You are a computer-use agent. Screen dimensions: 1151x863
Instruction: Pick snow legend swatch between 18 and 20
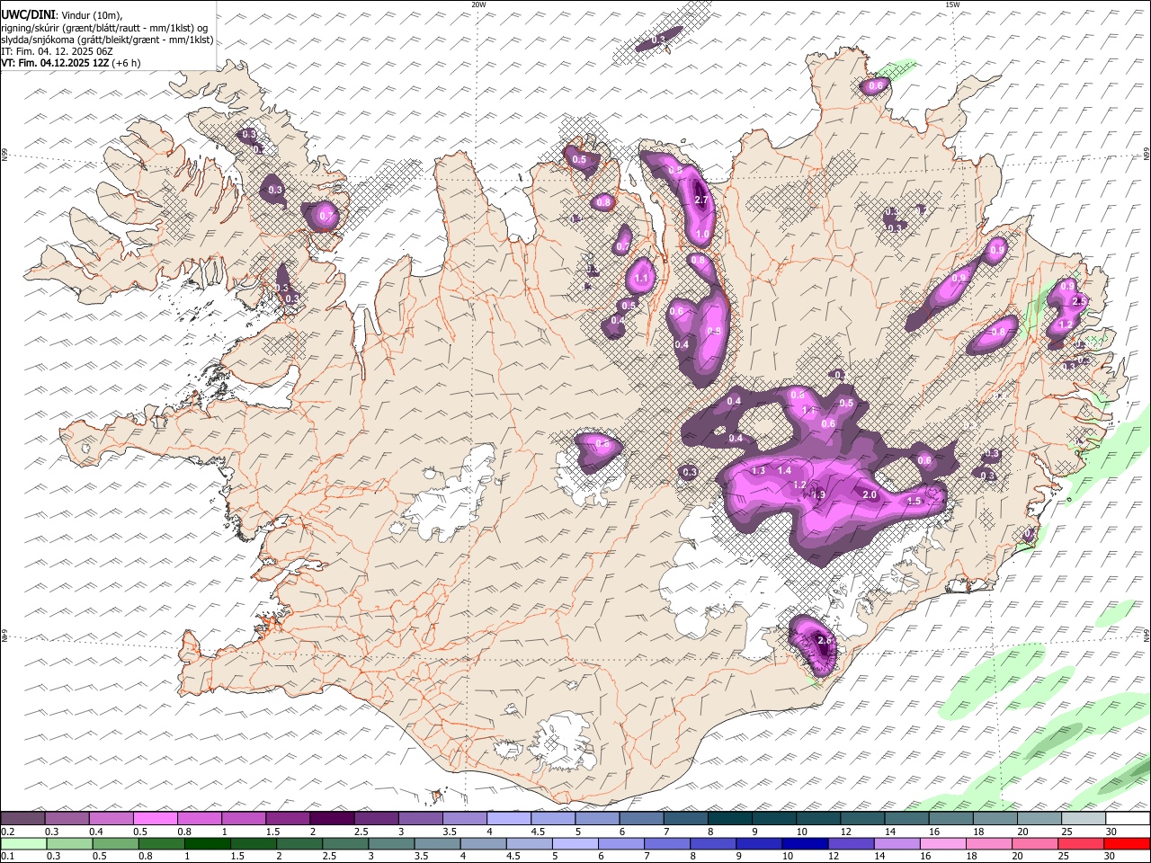coord(995,818)
